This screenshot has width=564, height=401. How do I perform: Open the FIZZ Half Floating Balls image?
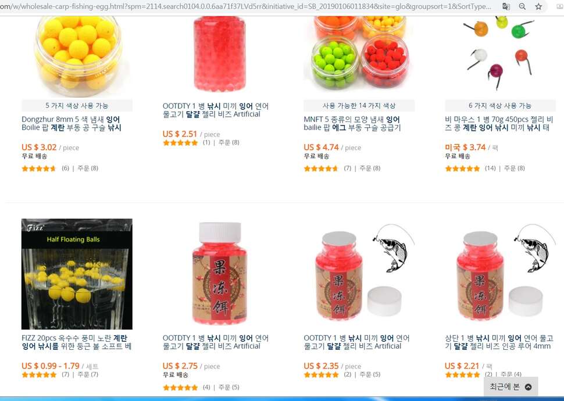(77, 274)
